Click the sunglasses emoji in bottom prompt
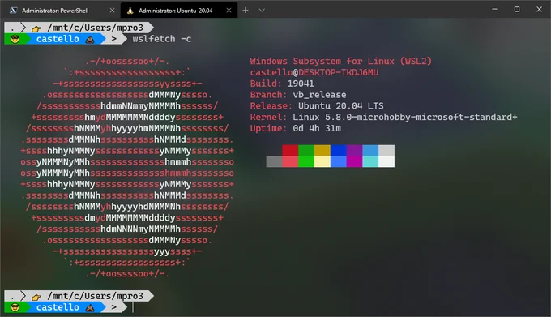 pos(15,307)
